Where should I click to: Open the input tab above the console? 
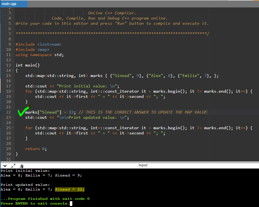143,165
